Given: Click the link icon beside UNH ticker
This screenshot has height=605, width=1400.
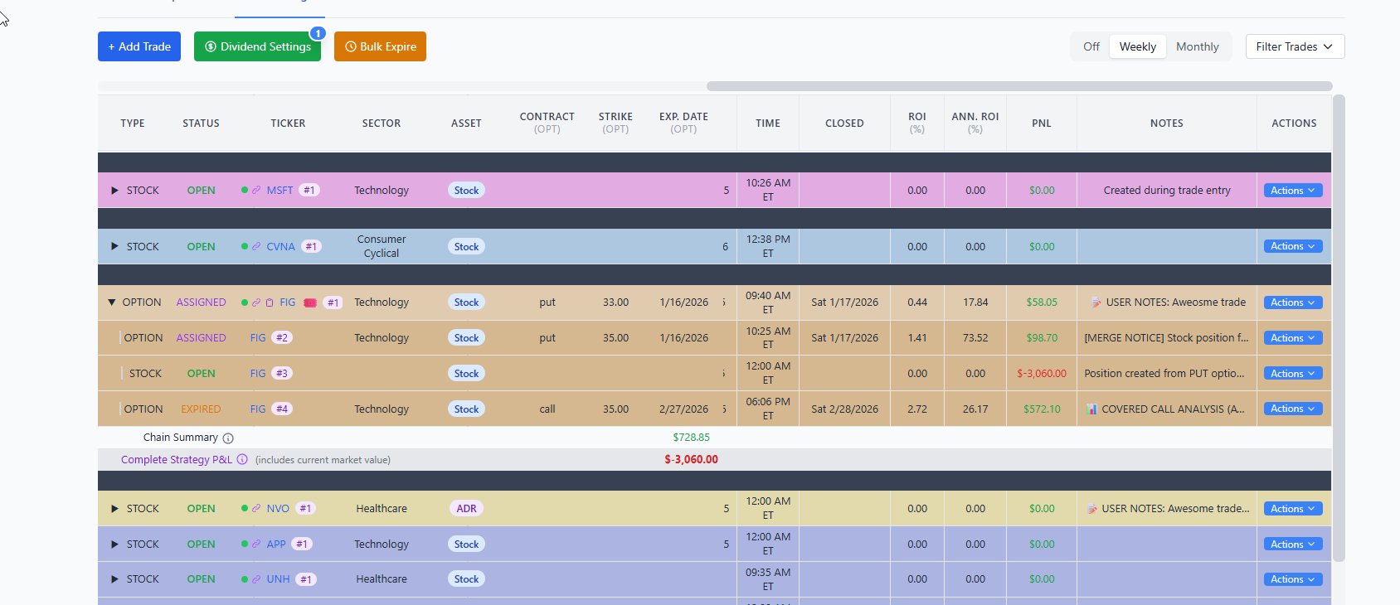Looking at the screenshot, I should (256, 579).
